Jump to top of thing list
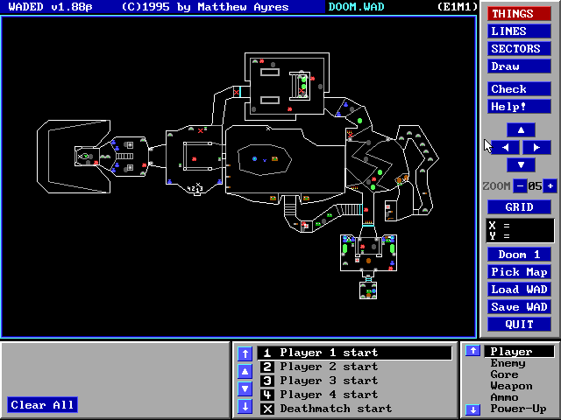 pyautogui.click(x=245, y=353)
